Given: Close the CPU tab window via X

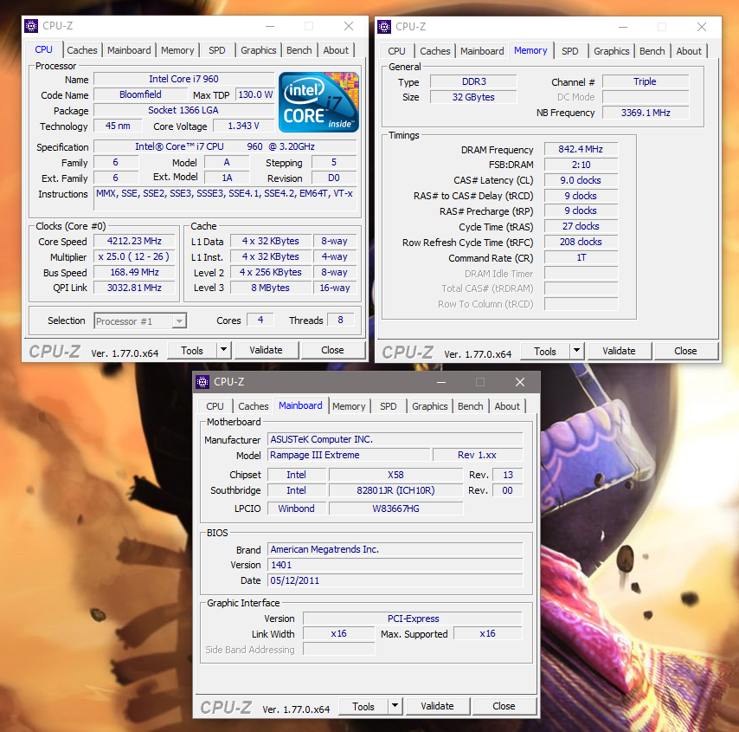Looking at the screenshot, I should [349, 26].
